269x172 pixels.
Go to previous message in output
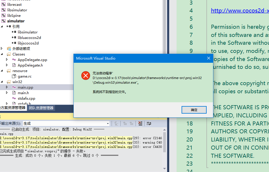125,123
